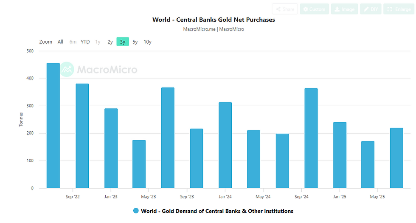416x223 pixels.
Task: Select the 10y zoom range
Action: 148,42
